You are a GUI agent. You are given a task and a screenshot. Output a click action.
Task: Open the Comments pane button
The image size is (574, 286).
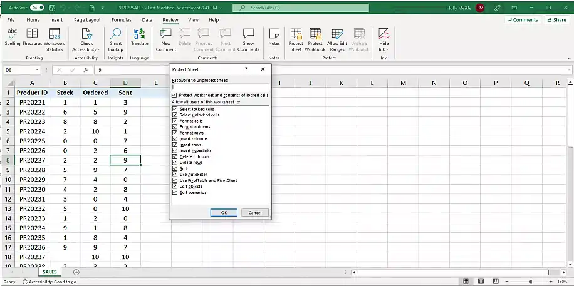pyautogui.click(x=523, y=20)
